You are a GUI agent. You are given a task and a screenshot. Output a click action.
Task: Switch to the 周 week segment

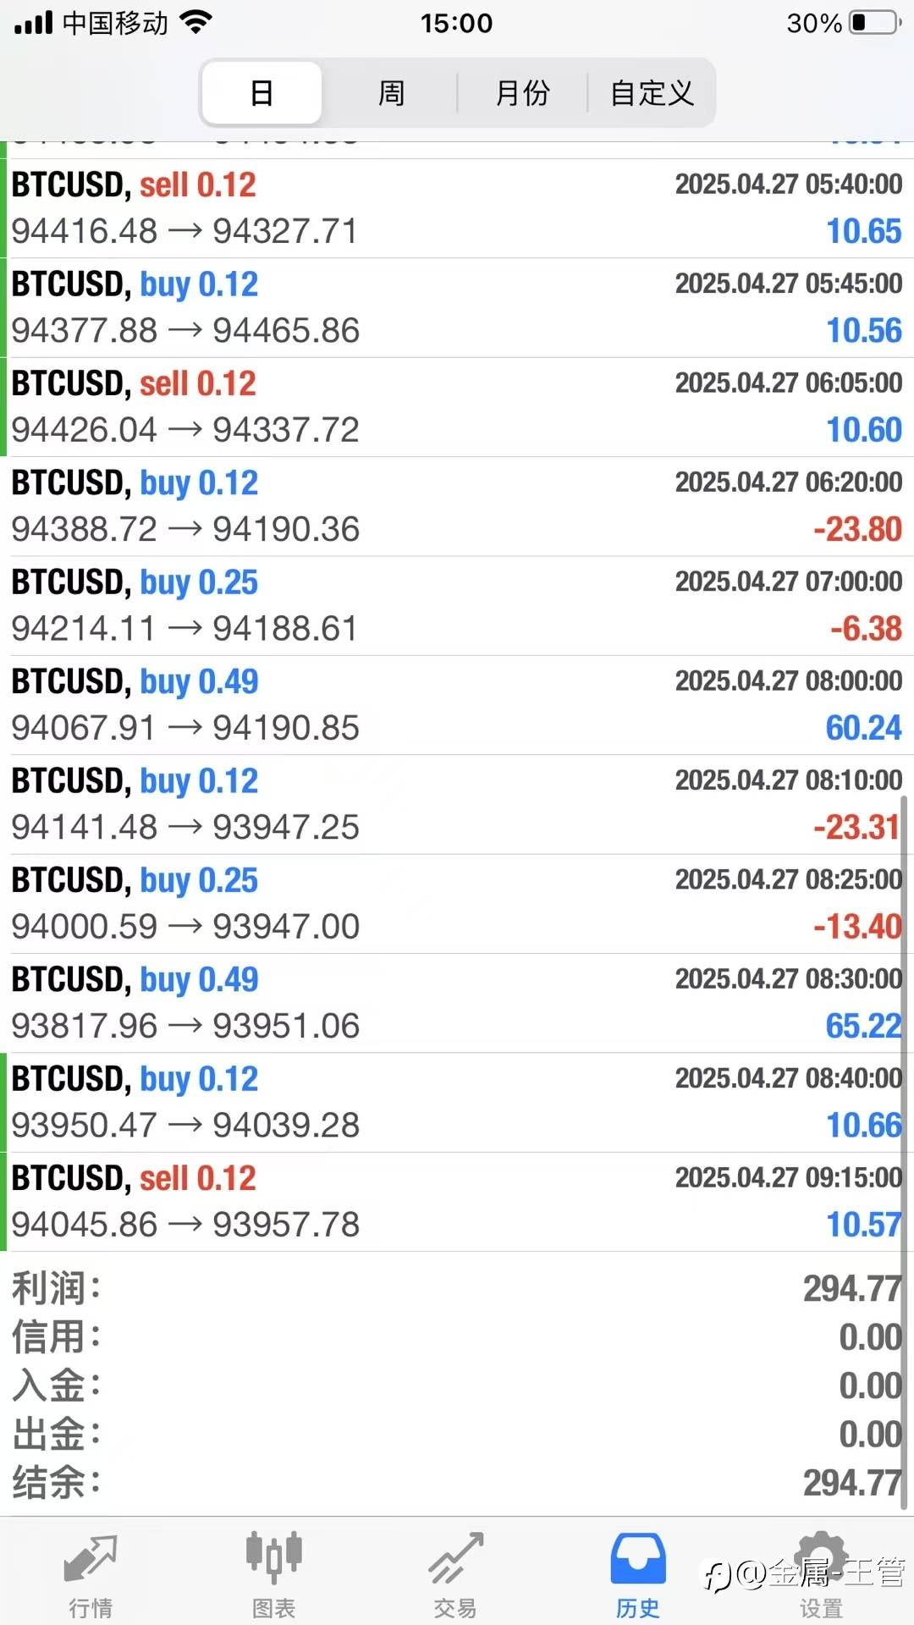click(391, 92)
